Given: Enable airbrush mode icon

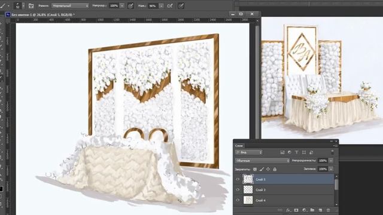Looking at the screenshot, I should click(x=170, y=5).
